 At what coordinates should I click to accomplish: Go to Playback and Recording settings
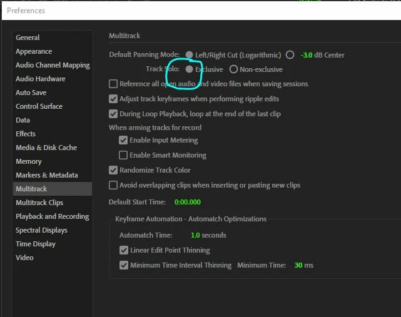pos(53,216)
